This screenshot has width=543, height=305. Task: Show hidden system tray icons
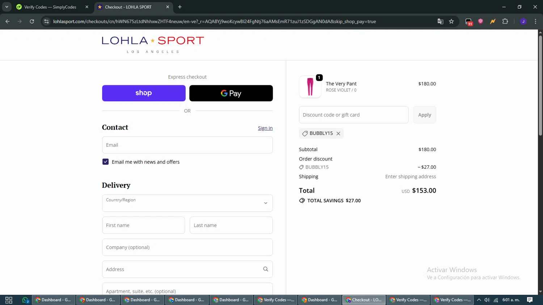(479, 300)
